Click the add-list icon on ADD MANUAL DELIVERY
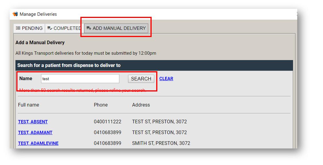 (x=89, y=28)
